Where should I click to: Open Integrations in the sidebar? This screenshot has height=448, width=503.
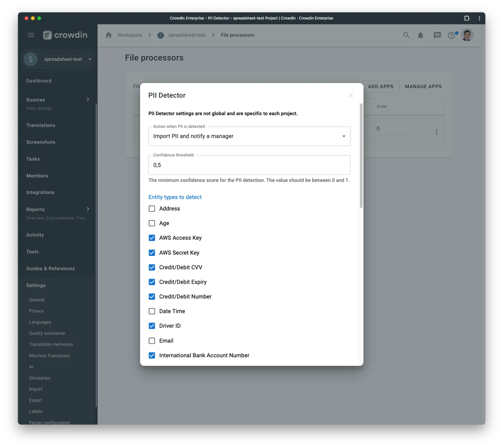[x=40, y=192]
